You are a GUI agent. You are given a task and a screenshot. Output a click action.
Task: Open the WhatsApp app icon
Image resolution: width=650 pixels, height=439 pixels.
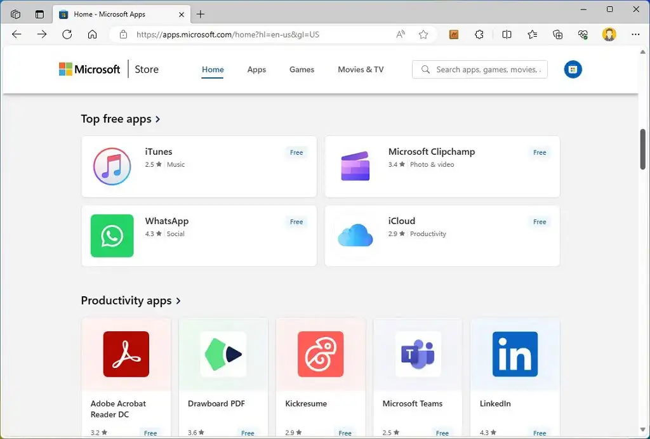point(112,235)
